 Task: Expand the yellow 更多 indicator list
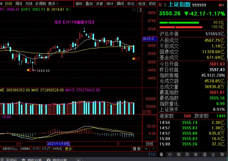tap(68, 149)
